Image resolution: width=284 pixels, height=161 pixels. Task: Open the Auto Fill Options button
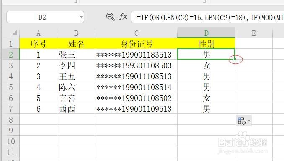pos(244,121)
